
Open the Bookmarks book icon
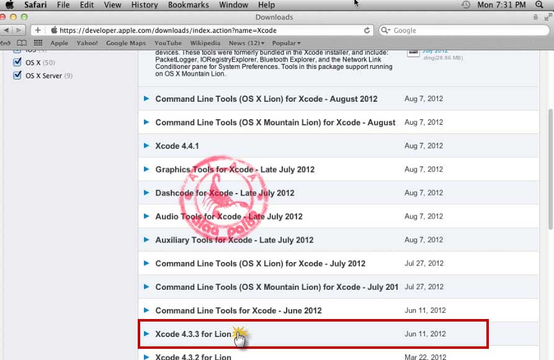[x=22, y=43]
